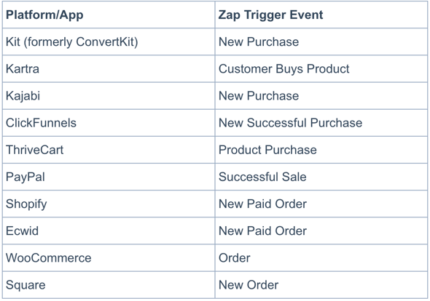Click the Product Purchase trigger cell

coord(321,150)
